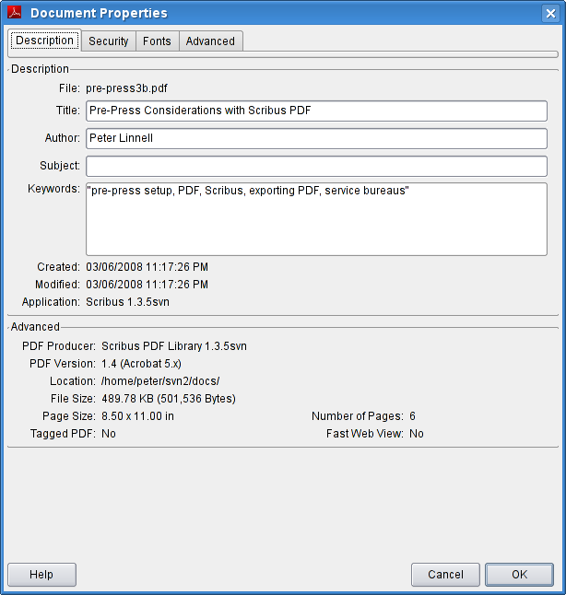Click into the Title text field
This screenshot has width=566, height=595.
[316, 111]
